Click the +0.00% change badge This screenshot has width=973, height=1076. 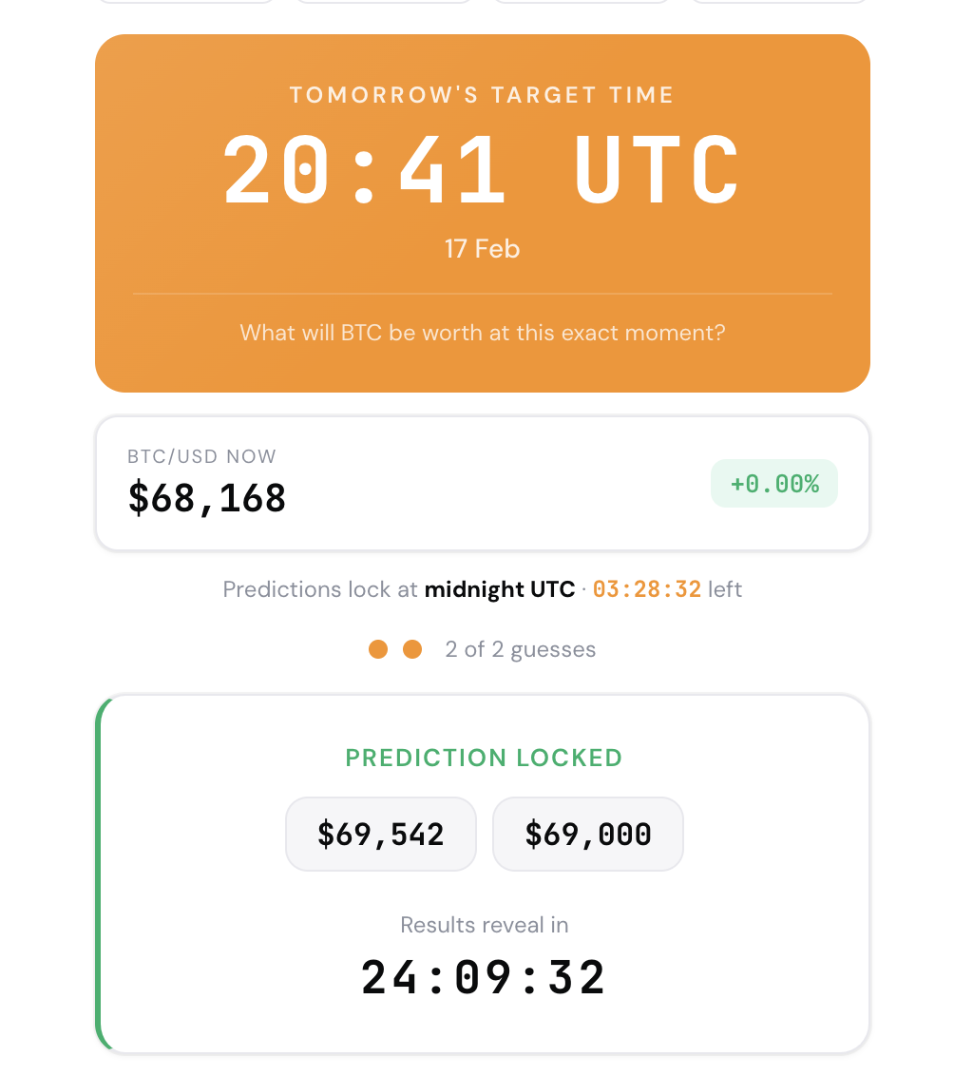click(773, 483)
